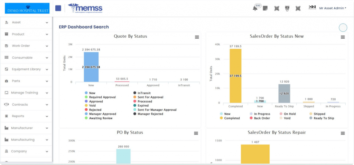The width and height of the screenshot is (354, 165).
Task: Click the Equipment Library sidebar icon
Action: (7, 69)
